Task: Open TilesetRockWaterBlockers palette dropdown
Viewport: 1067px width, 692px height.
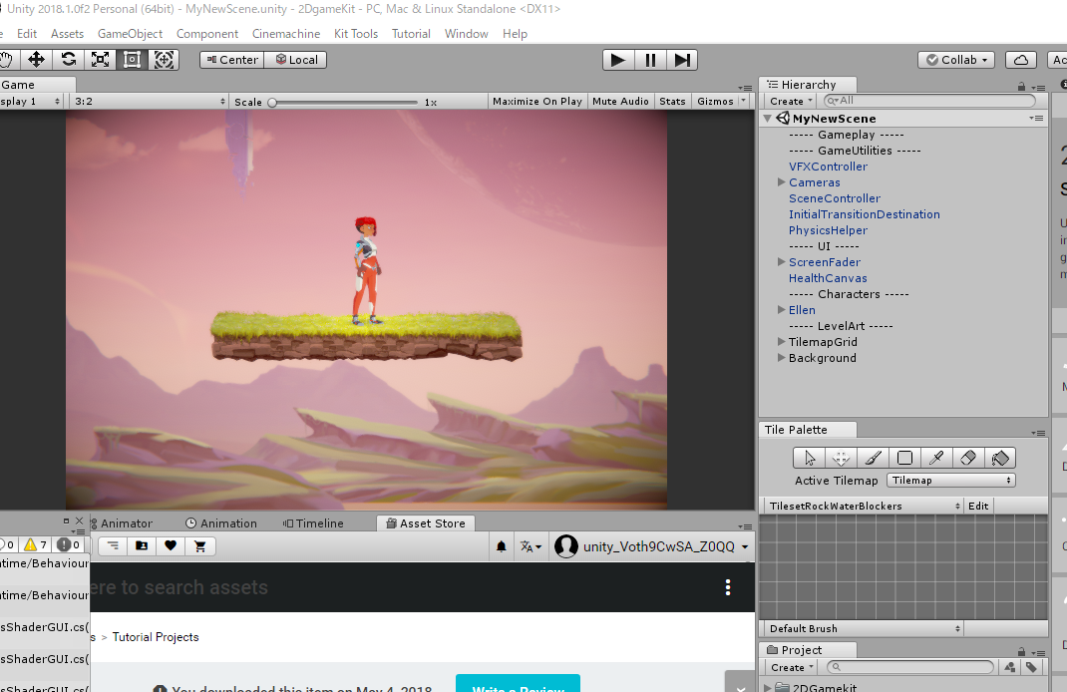Action: (863, 507)
